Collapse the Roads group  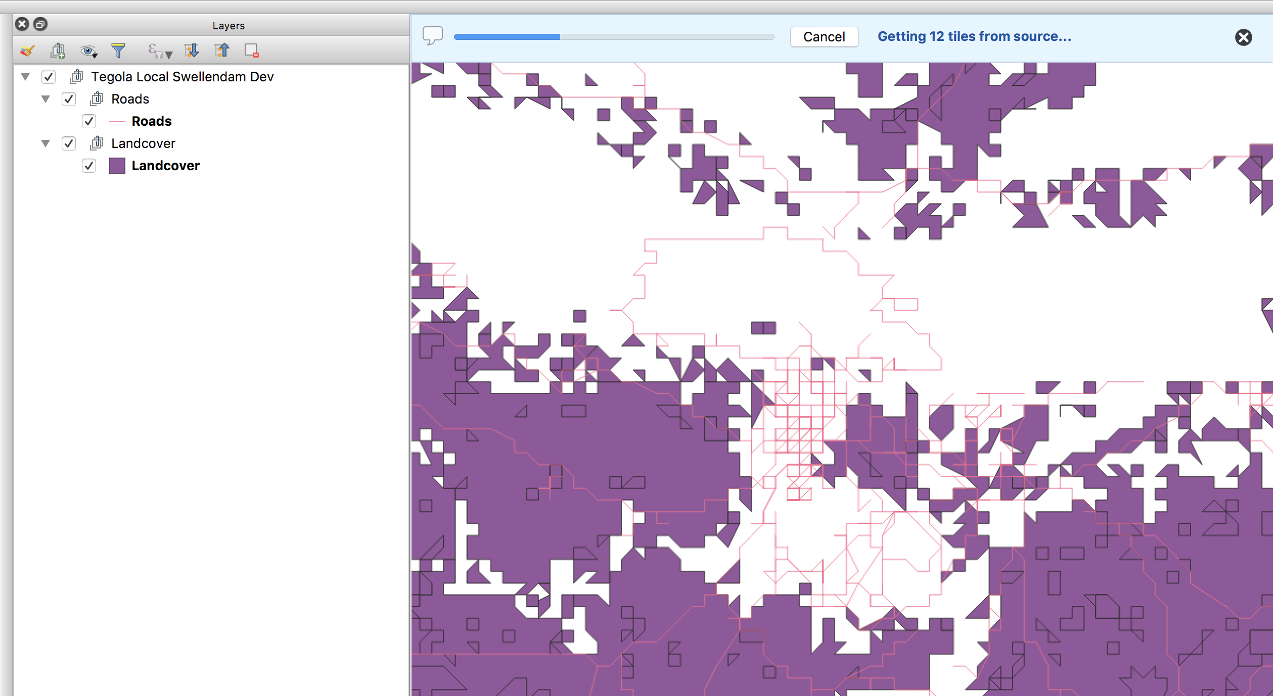pos(46,98)
